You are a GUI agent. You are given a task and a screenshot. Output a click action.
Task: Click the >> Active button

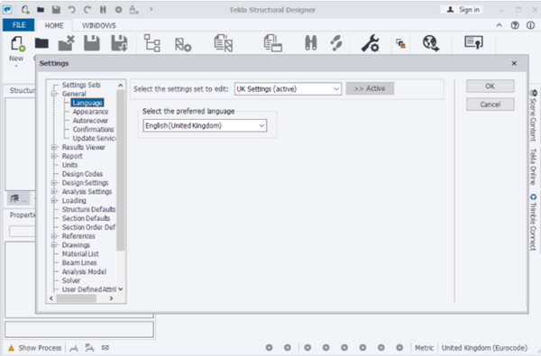(370, 88)
